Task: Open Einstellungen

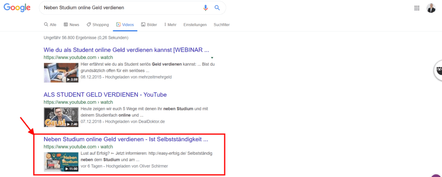Action: (195, 25)
